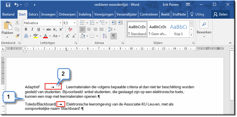Share the document with Delen

coord(221,14)
